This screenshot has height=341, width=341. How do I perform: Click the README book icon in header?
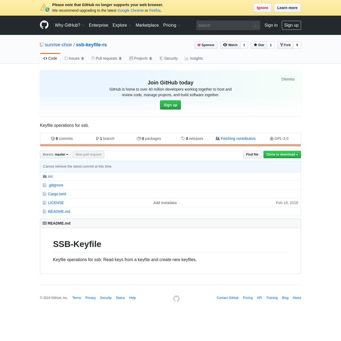[45, 223]
